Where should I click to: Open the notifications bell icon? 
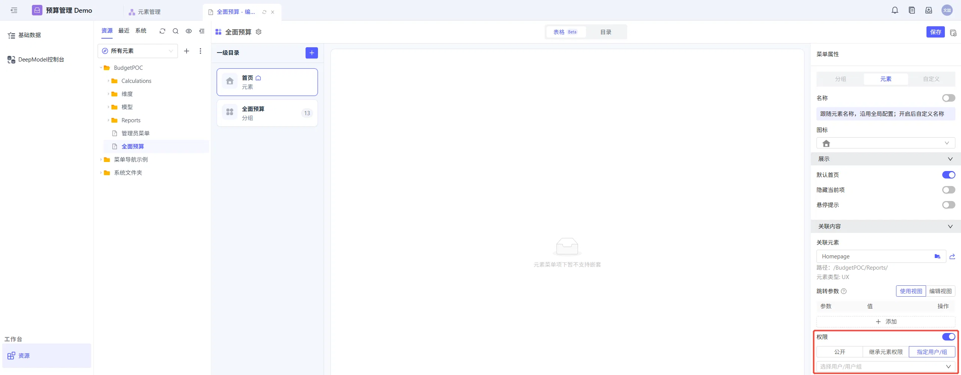pyautogui.click(x=895, y=10)
